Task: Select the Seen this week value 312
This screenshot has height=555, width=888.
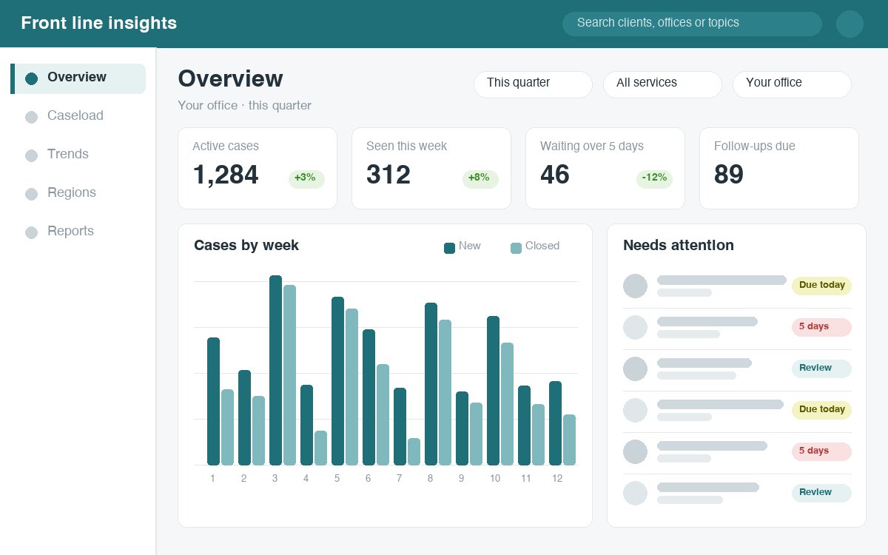Action: pyautogui.click(x=388, y=175)
